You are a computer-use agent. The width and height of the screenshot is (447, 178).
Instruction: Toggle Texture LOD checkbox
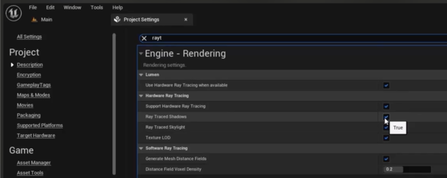[386, 138]
